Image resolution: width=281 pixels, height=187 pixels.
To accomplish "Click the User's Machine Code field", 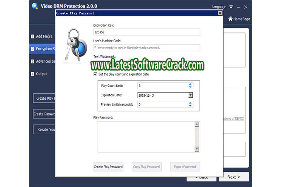I will (x=146, y=48).
